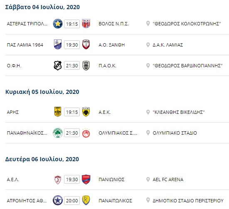
Task: Click the Olympiacos red crest
Action: 86,133
